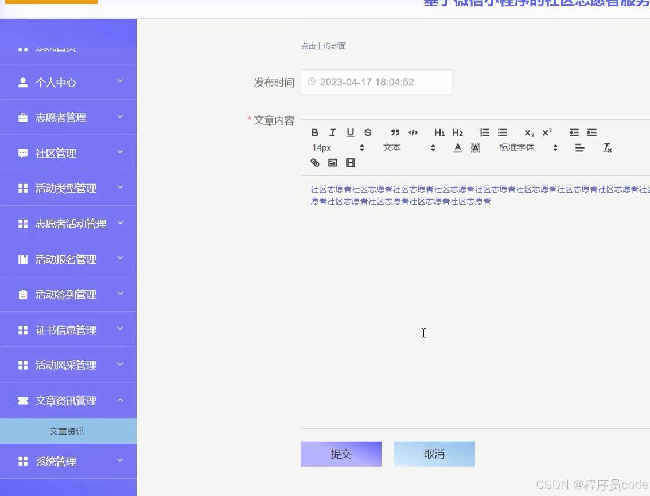This screenshot has width=650, height=496.
Task: Click the 提交 submit button
Action: [x=341, y=454]
